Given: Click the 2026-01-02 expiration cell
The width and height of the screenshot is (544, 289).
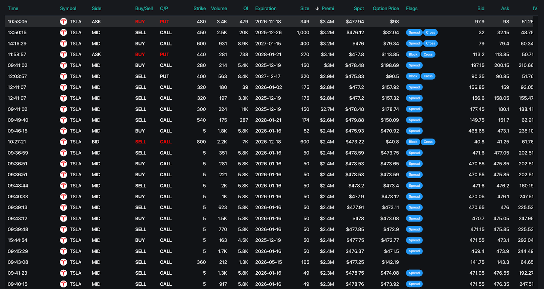Looking at the screenshot, I should pyautogui.click(x=269, y=87).
